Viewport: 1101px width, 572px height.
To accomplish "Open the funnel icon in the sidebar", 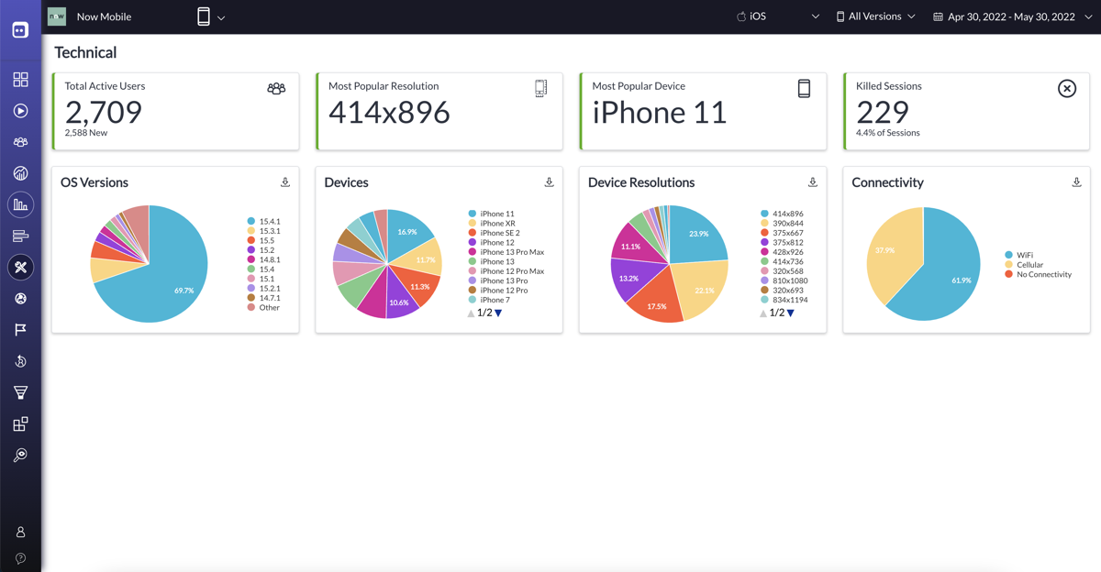I will pos(20,392).
